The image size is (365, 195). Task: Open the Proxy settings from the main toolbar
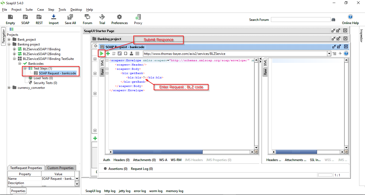pos(138,19)
